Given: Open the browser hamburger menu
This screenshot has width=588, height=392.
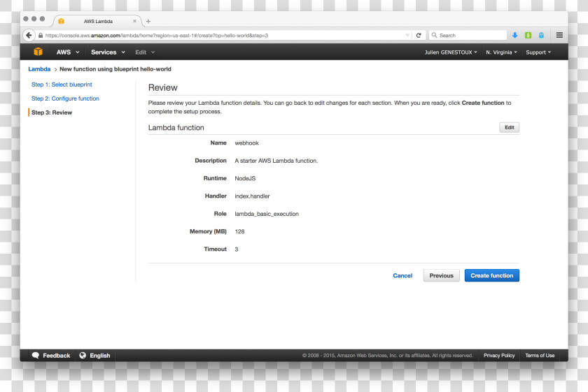Looking at the screenshot, I should tap(559, 35).
